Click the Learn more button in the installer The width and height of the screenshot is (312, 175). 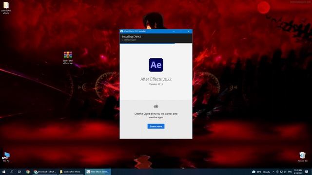pos(156,126)
